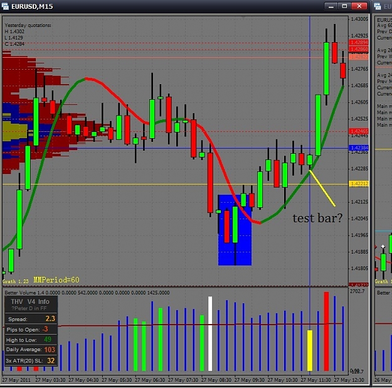The width and height of the screenshot is (392, 388).
Task: Click the 'MMPeriod=60' label
Action: pos(56,280)
